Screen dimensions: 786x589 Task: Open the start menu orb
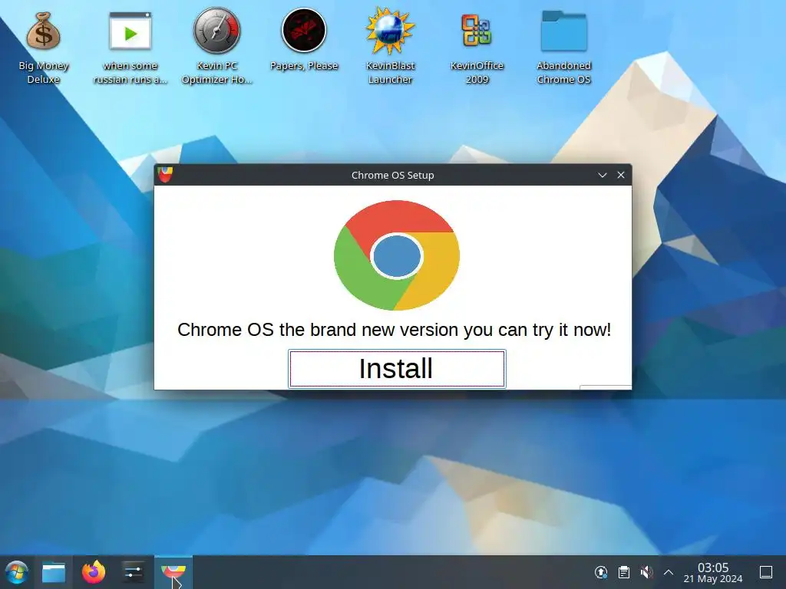pos(17,572)
